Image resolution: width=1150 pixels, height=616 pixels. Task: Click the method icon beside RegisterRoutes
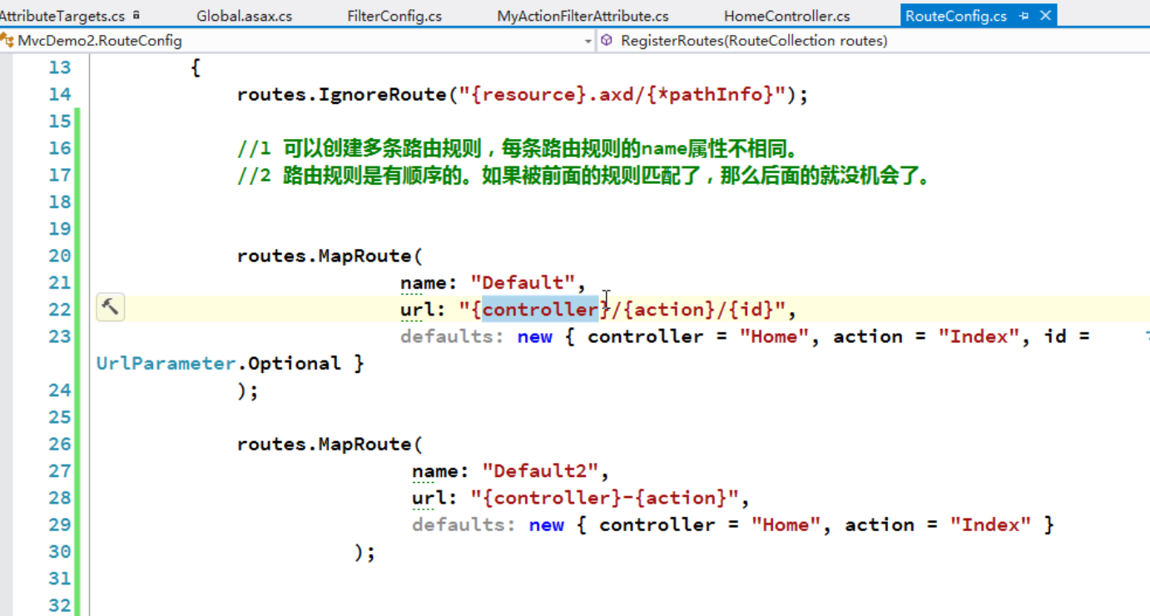pos(606,39)
